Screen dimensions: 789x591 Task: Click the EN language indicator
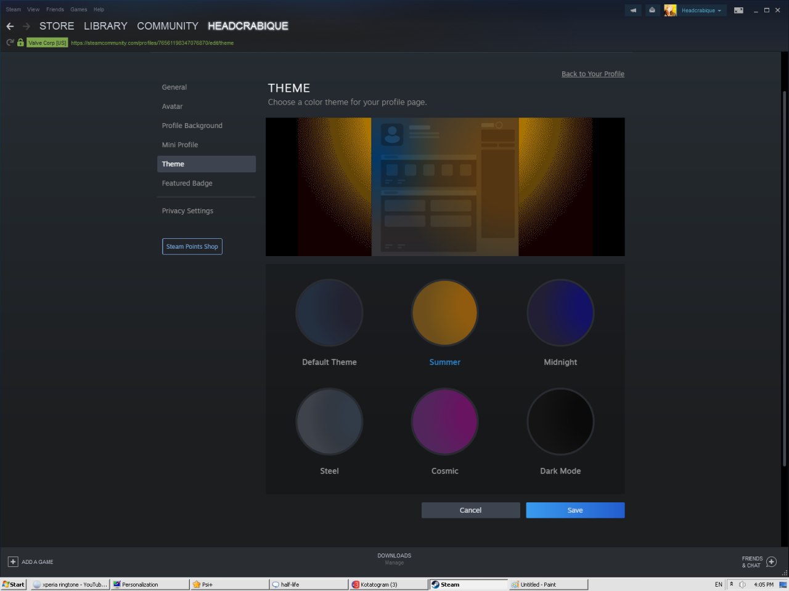point(719,584)
